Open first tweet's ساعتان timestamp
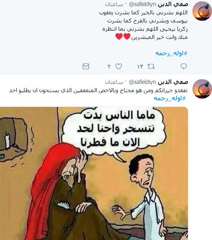 click(x=114, y=5)
